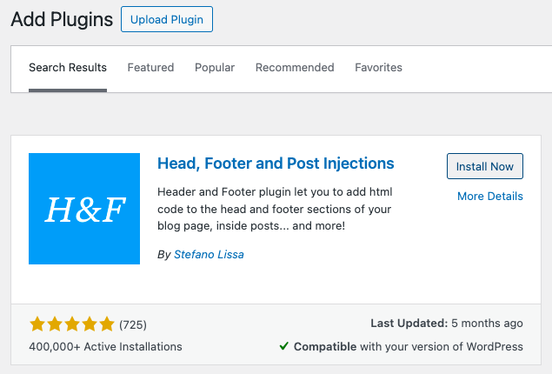Image resolution: width=552 pixels, height=374 pixels.
Task: Click the second rating star
Action: point(55,324)
